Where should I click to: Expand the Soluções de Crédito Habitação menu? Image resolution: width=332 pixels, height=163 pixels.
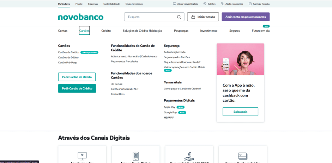click(142, 31)
